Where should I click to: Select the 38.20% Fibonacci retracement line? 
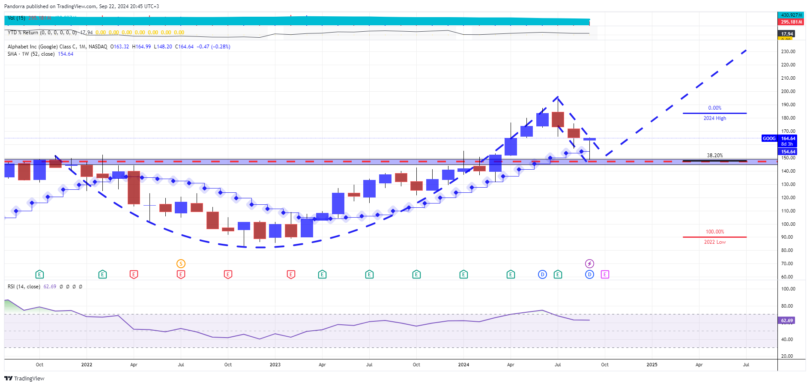(x=714, y=161)
